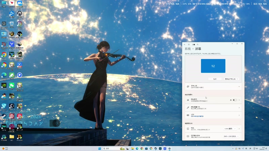Expand the multiple displays section
The image size is (269, 151).
(x=213, y=87)
